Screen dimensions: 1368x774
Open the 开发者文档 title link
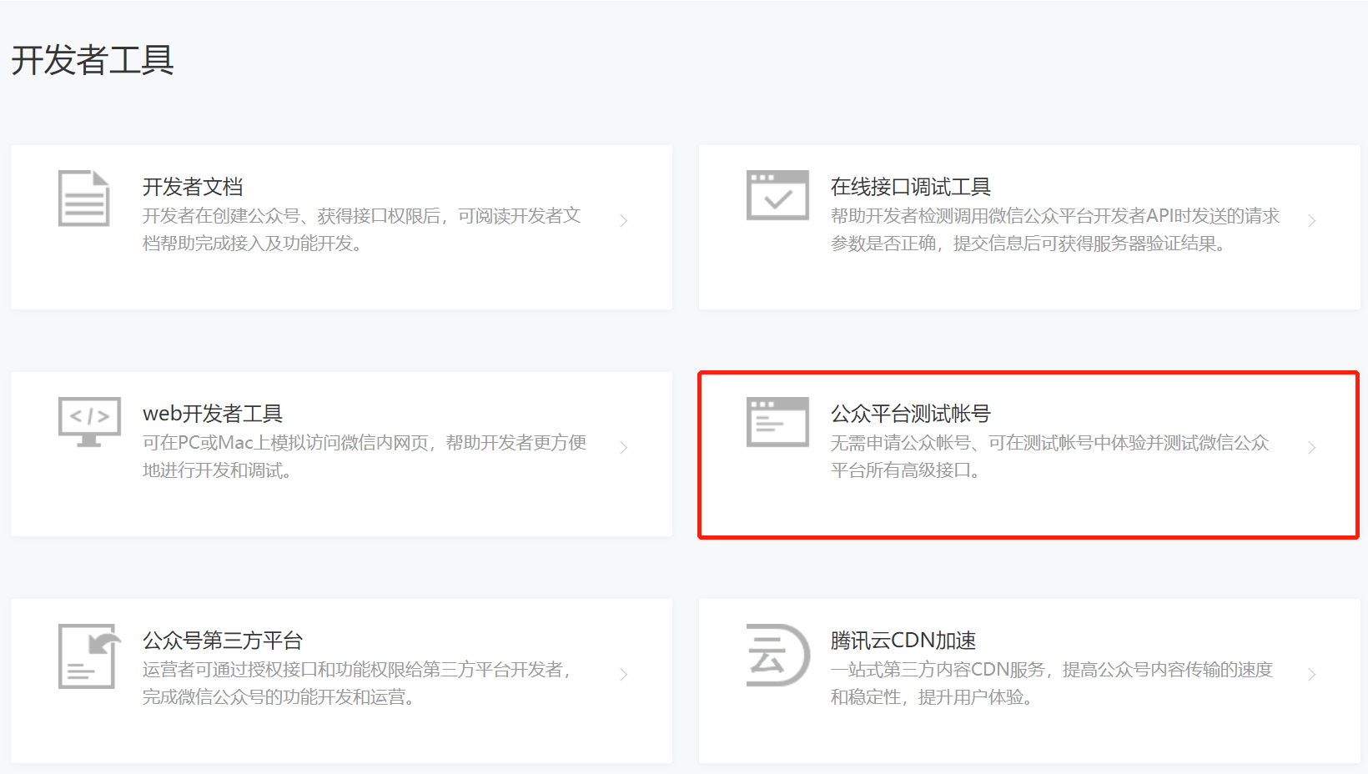(193, 187)
